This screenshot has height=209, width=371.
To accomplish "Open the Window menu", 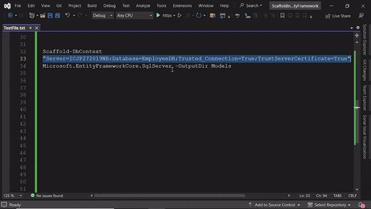I will click(206, 6).
